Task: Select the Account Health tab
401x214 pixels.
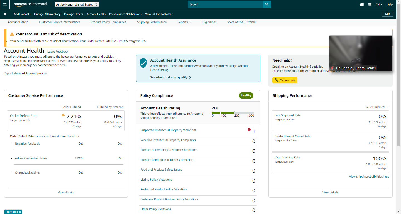Action: pyautogui.click(x=18, y=22)
